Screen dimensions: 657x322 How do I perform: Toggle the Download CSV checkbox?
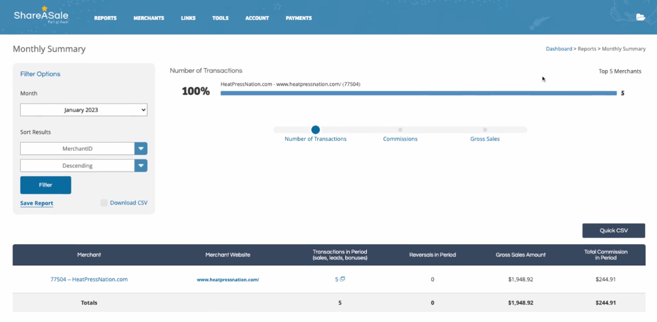(104, 203)
